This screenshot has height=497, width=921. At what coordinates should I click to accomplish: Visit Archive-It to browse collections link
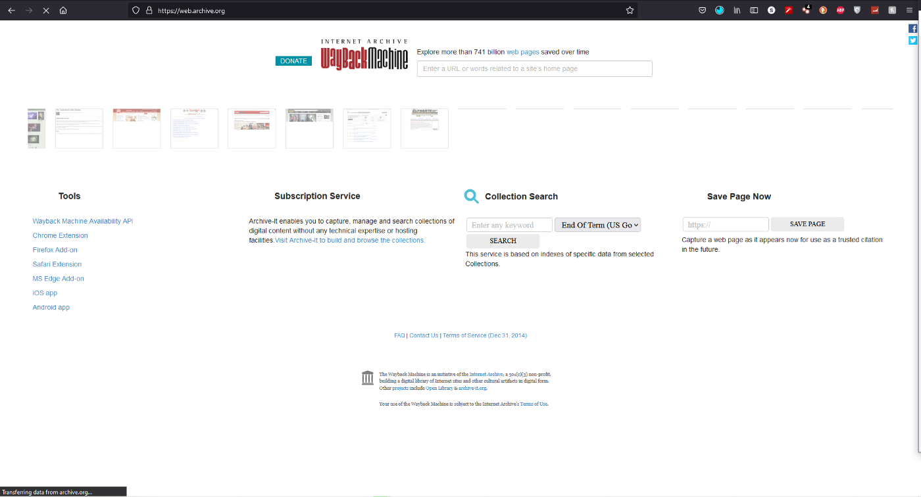tap(350, 241)
